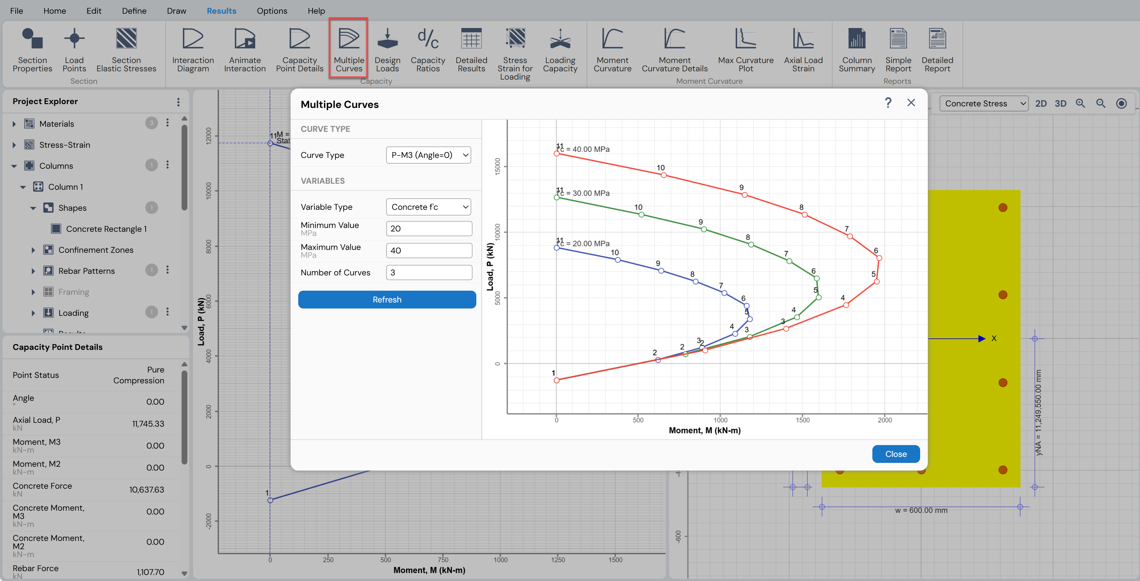
Task: Expand Rebar Patterns node
Action: point(33,271)
